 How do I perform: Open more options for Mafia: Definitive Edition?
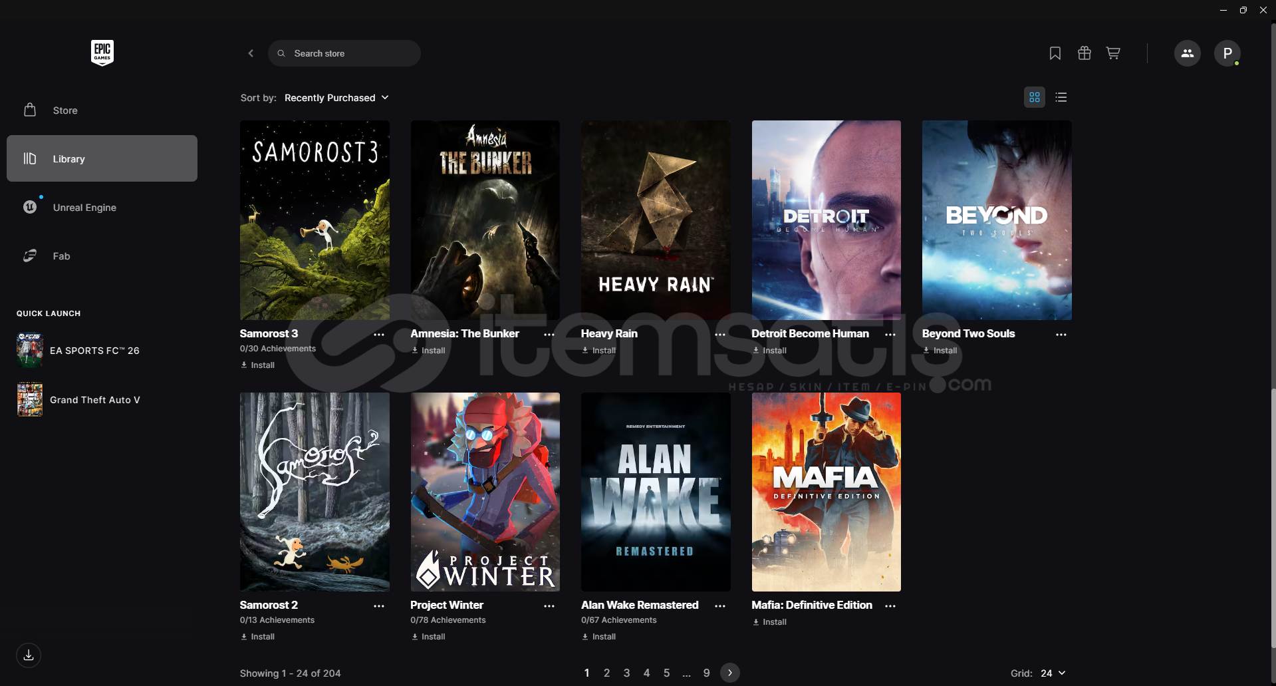[x=890, y=606]
